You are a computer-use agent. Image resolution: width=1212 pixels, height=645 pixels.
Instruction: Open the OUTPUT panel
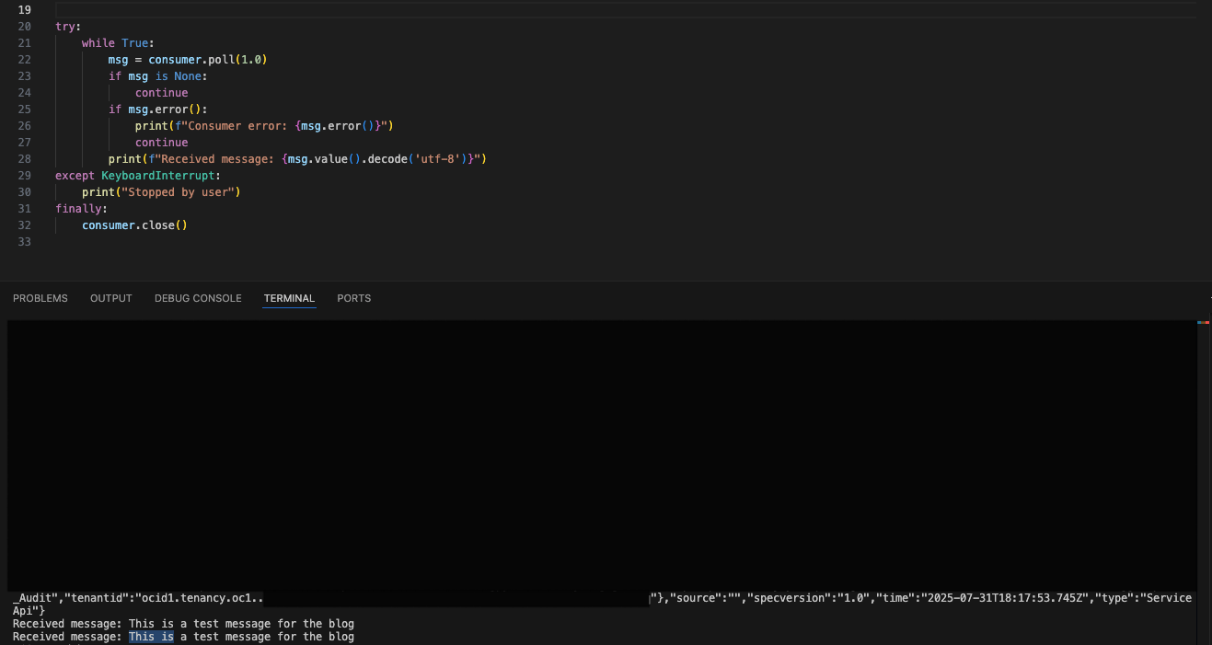(x=110, y=298)
